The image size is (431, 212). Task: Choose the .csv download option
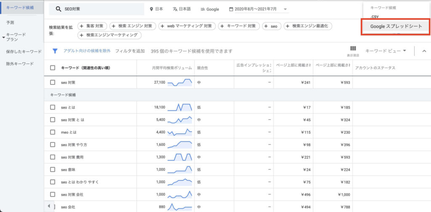coord(374,17)
